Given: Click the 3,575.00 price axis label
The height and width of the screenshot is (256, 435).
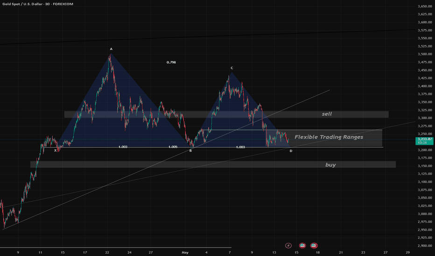Looking at the screenshot, I should click(x=425, y=30).
